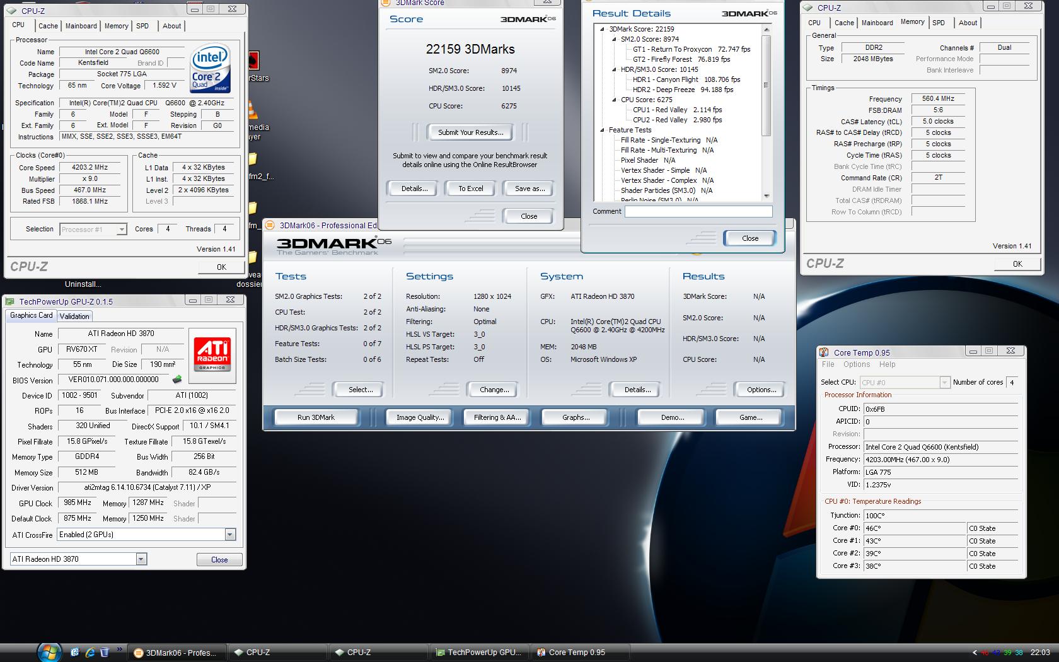
Task: Click the Core Temp title bar icon
Action: (824, 352)
